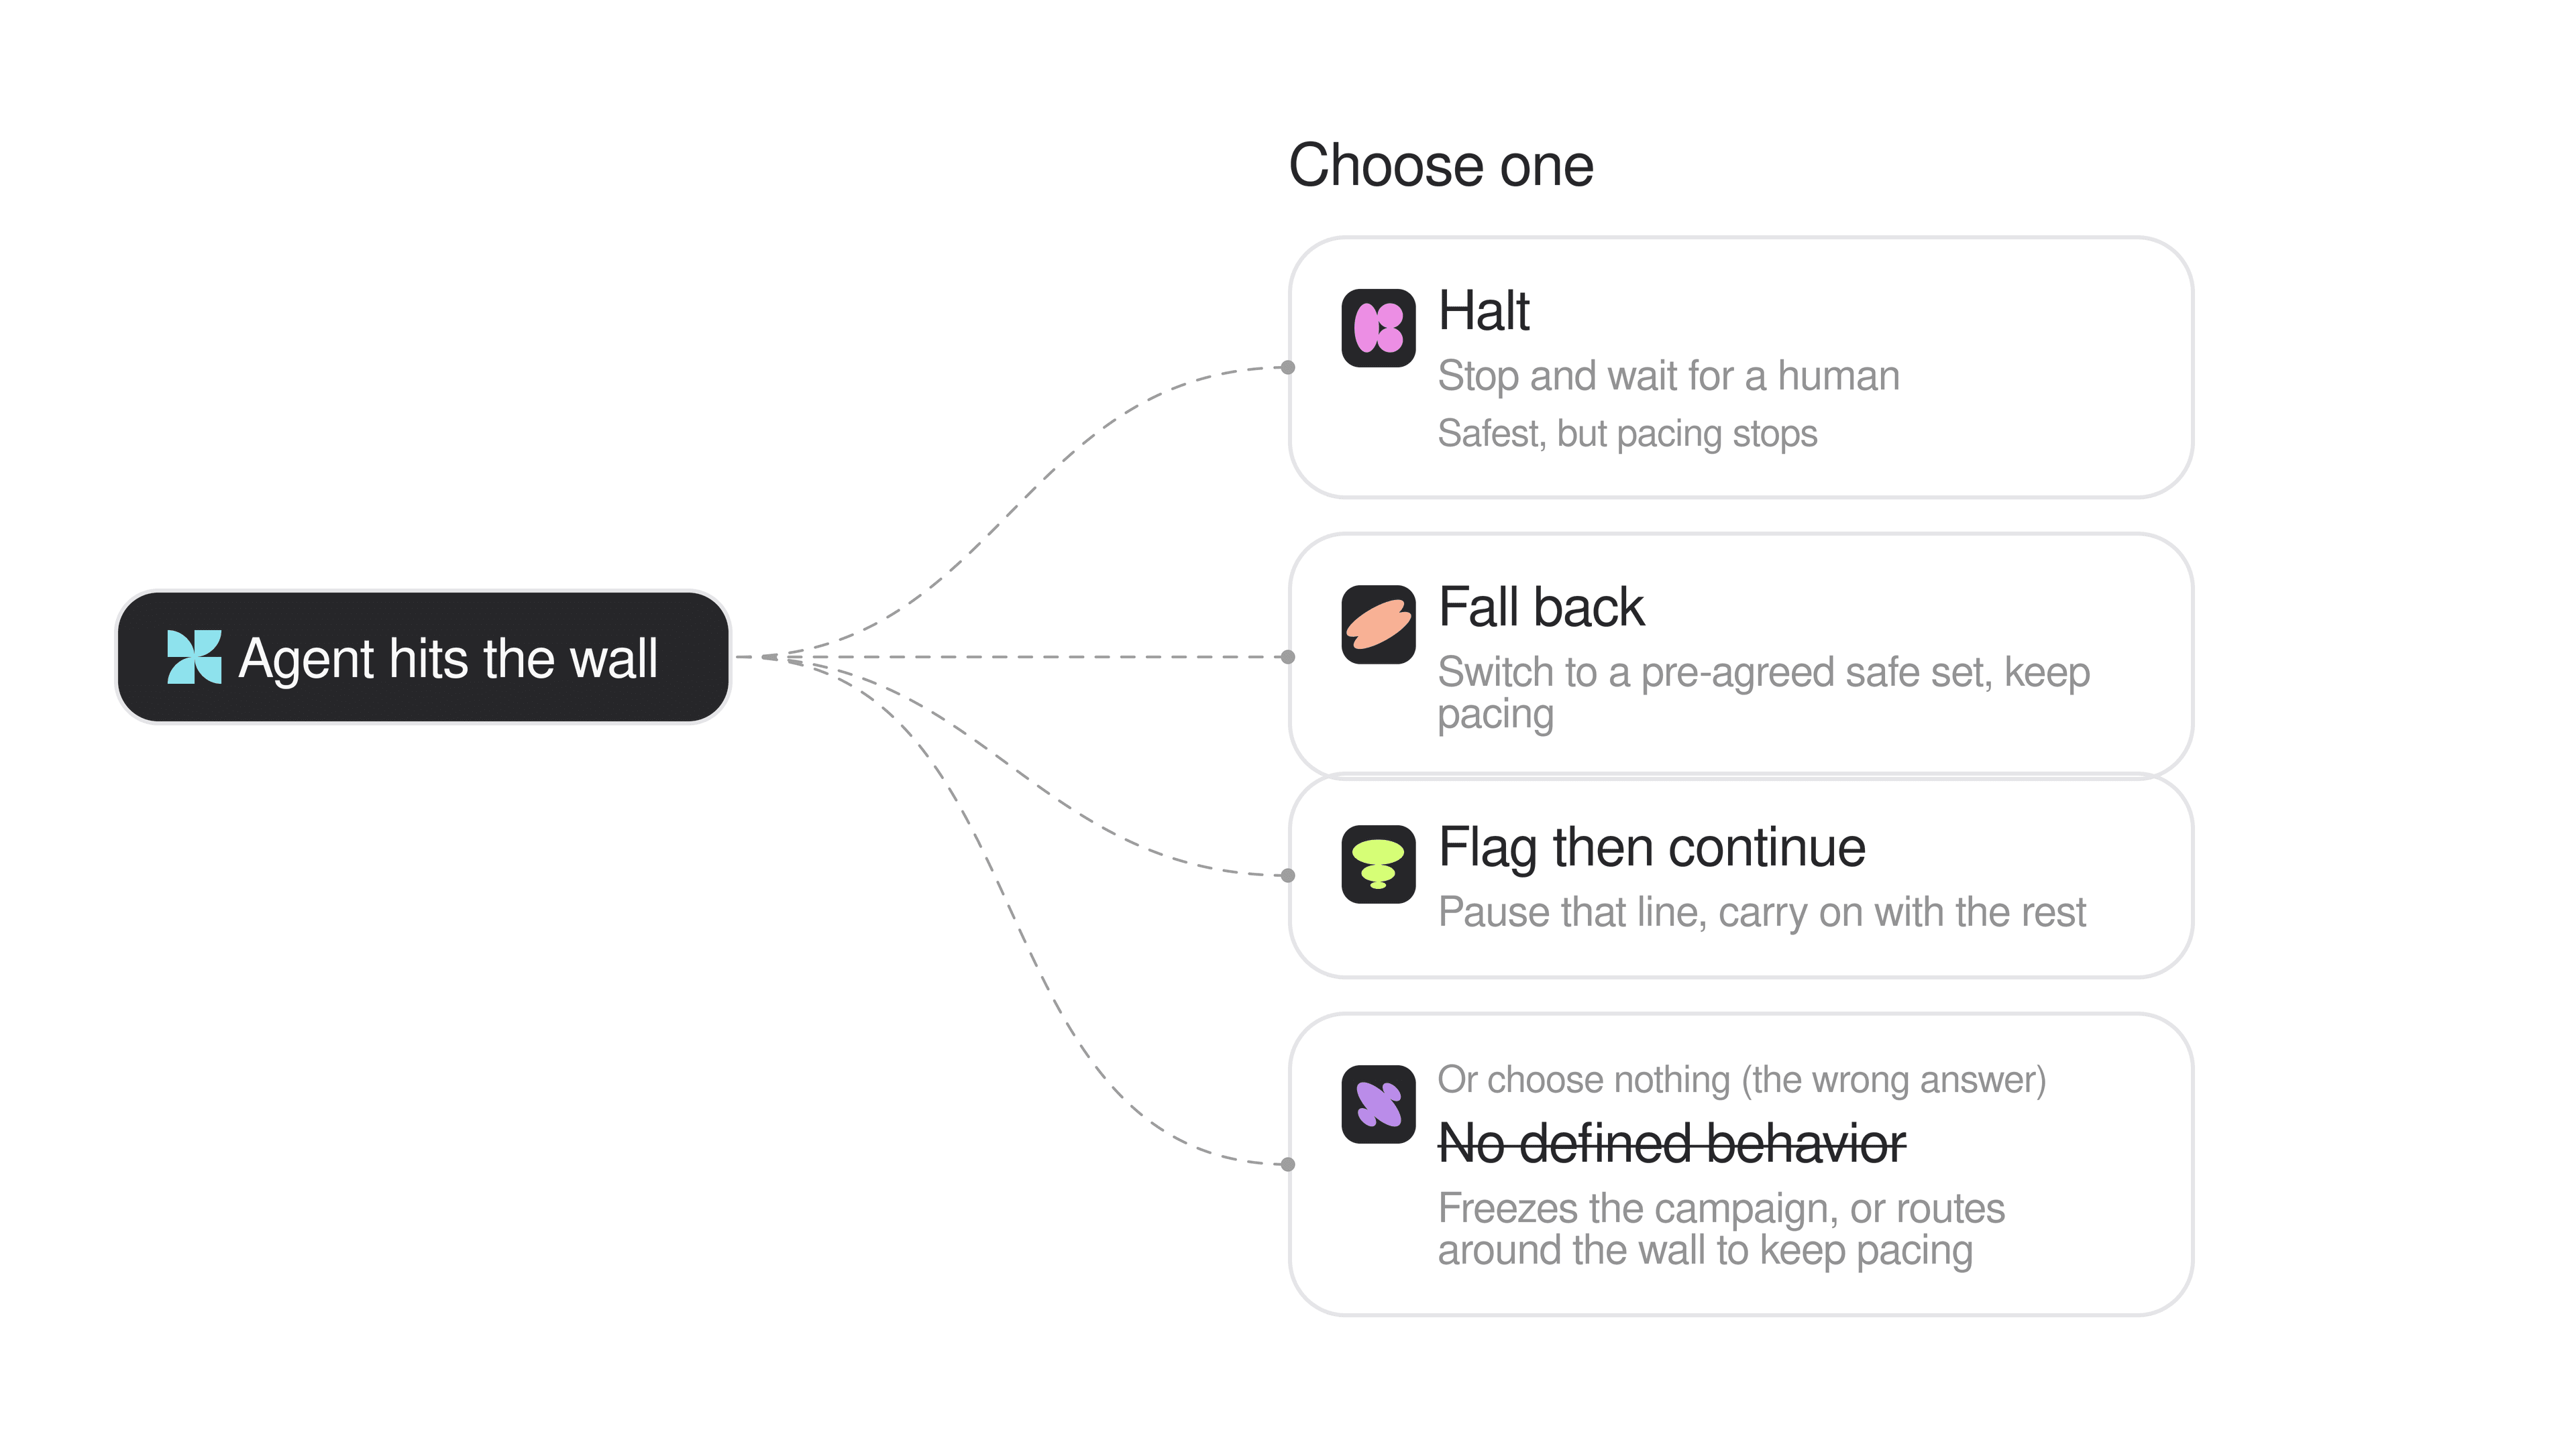Click the Freezes the campaign description
Viewport: 2576px width, 1448px height.
pos(1721,1229)
